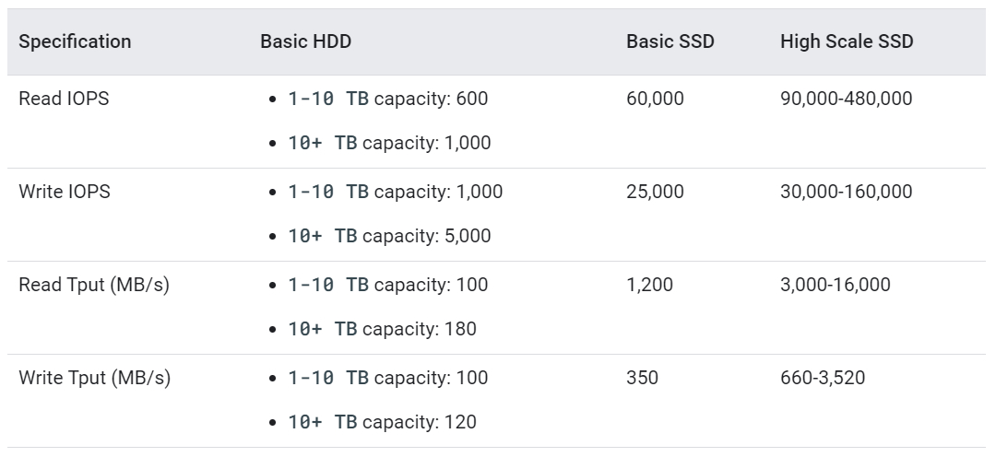
Task: Click the 1,200 Basic SSD value
Action: 649,285
